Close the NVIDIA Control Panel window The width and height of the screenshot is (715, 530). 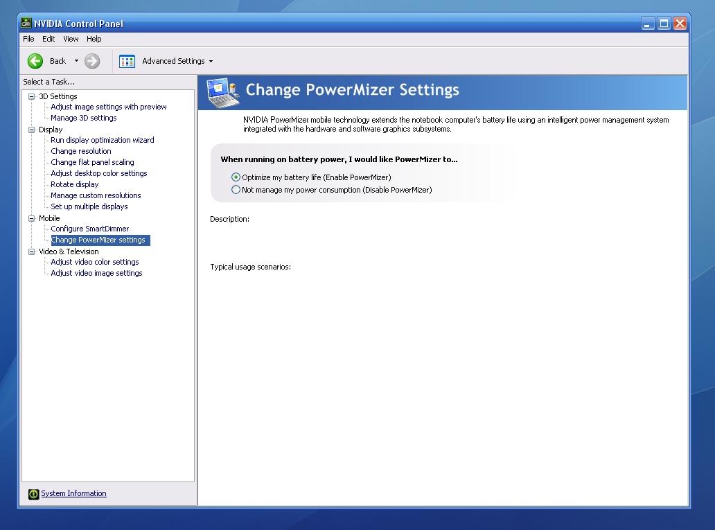point(680,24)
